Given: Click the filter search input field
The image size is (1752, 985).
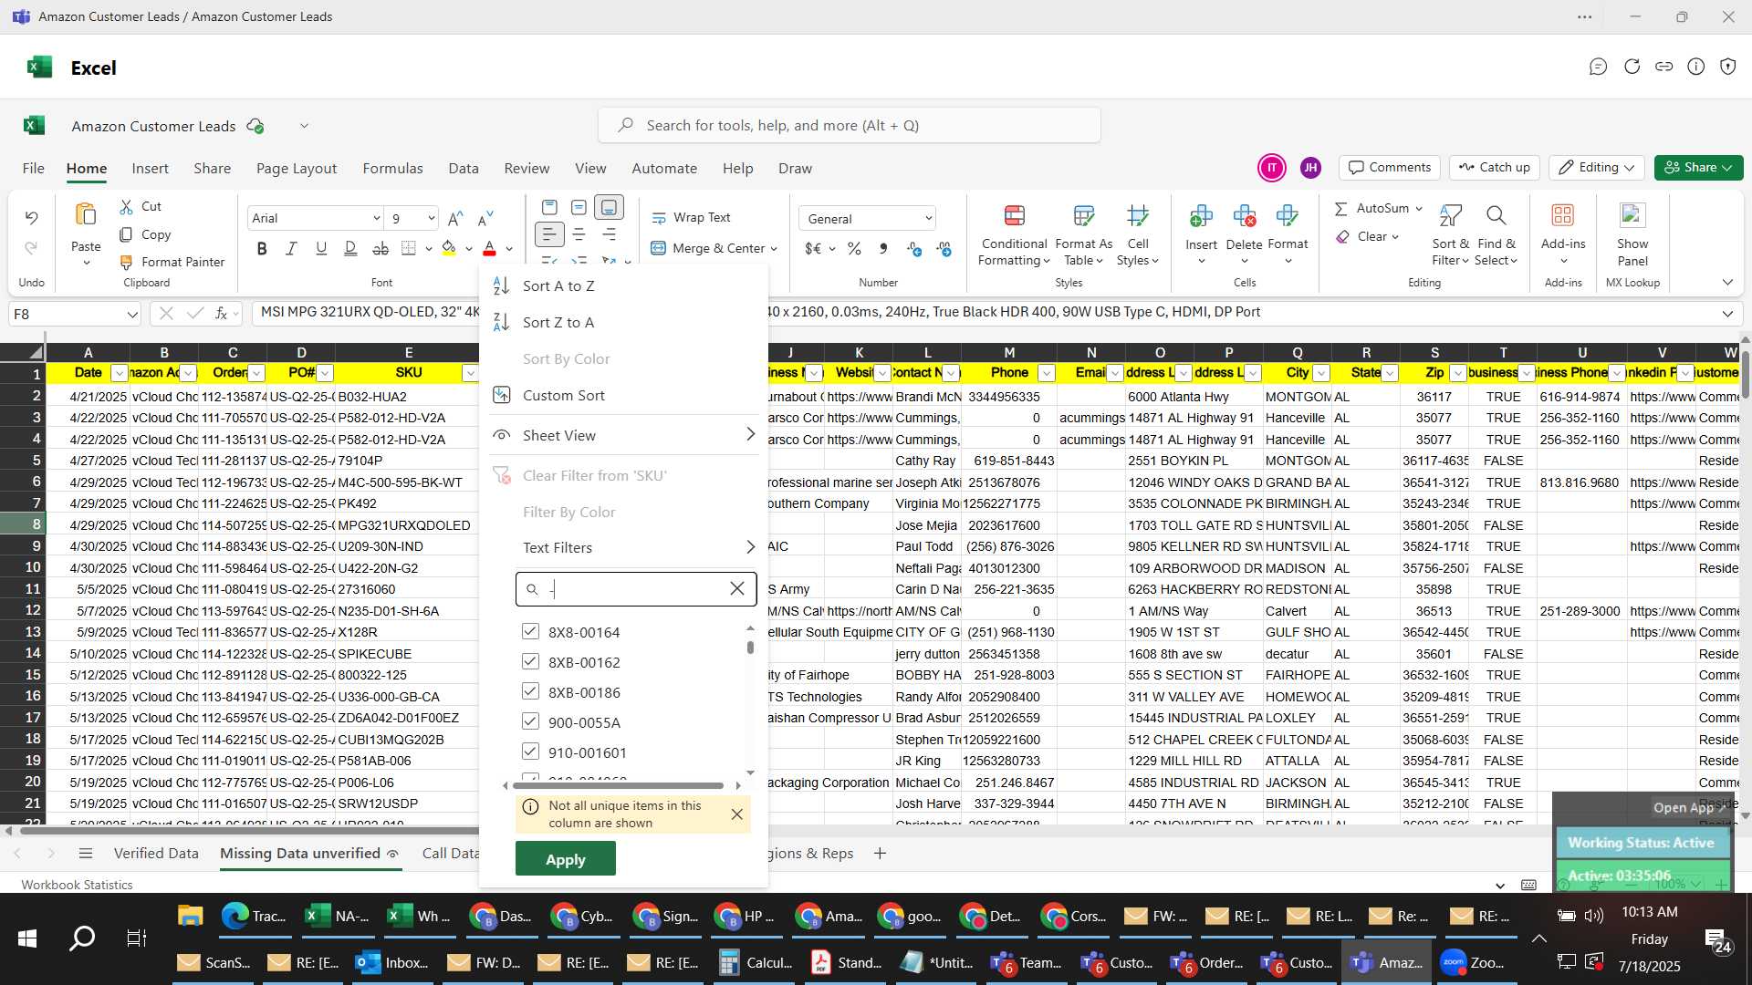Looking at the screenshot, I should [635, 589].
